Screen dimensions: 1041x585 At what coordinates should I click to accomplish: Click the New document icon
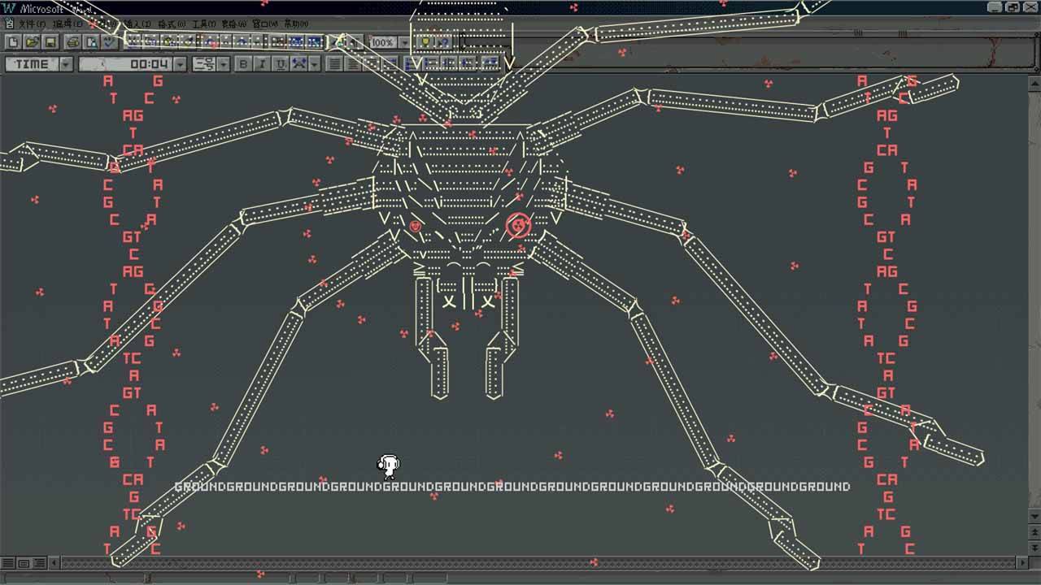coord(14,41)
